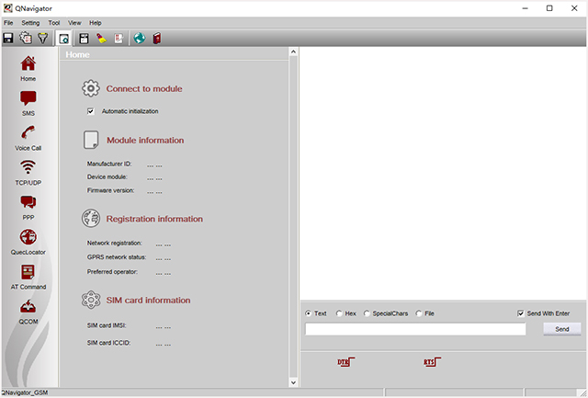Open the red book help icon
Screen dimensions: 588x398
click(x=157, y=39)
